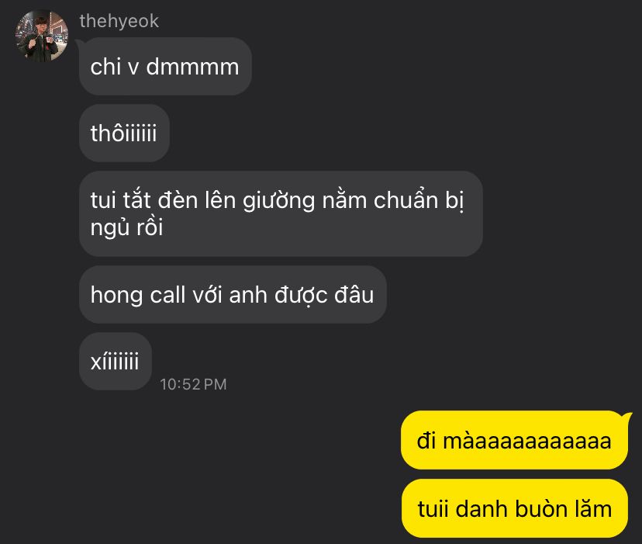Open the thehyeok username label
Image resolution: width=642 pixels, height=544 pixels.
119,21
